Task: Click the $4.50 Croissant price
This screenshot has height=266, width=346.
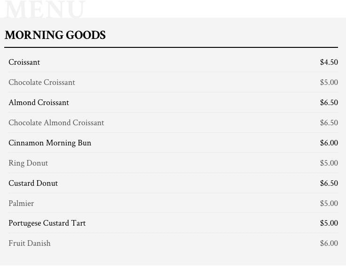Action: (329, 62)
